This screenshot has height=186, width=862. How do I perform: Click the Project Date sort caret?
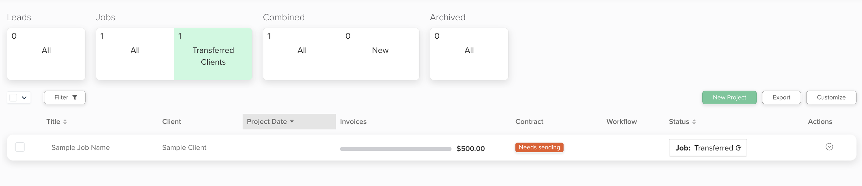pyautogui.click(x=292, y=122)
